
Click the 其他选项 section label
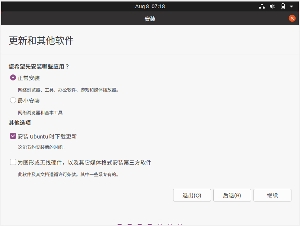(x=20, y=122)
